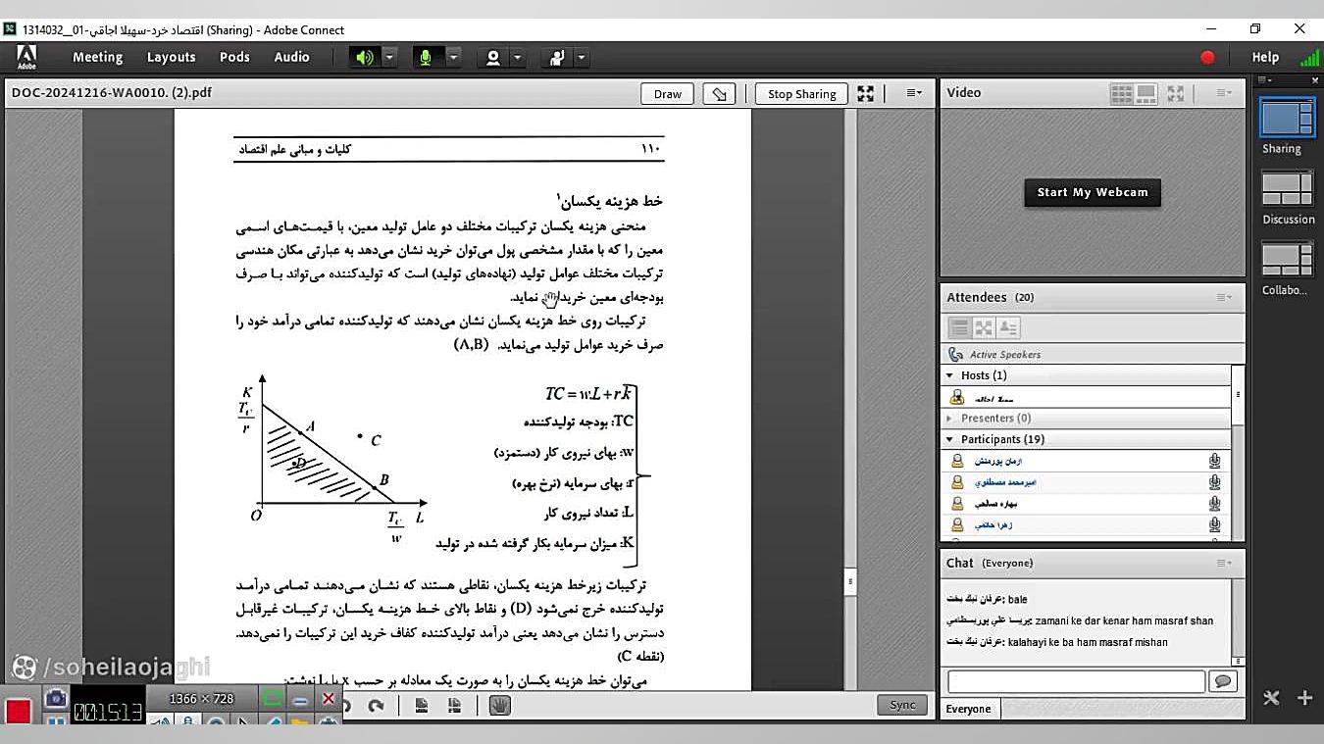Click the microphone icon for زهرا حاتمی
Screen dimensions: 1324x744
1214,525
